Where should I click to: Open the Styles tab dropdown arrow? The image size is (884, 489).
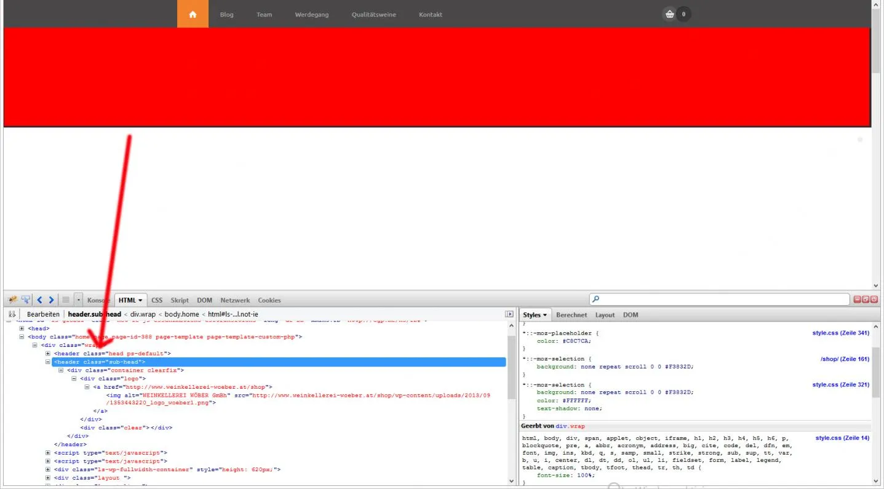(x=545, y=315)
